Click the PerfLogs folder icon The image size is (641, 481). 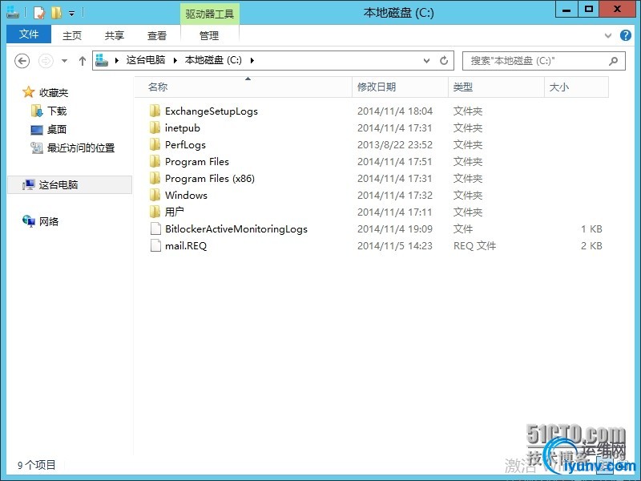[x=155, y=144]
